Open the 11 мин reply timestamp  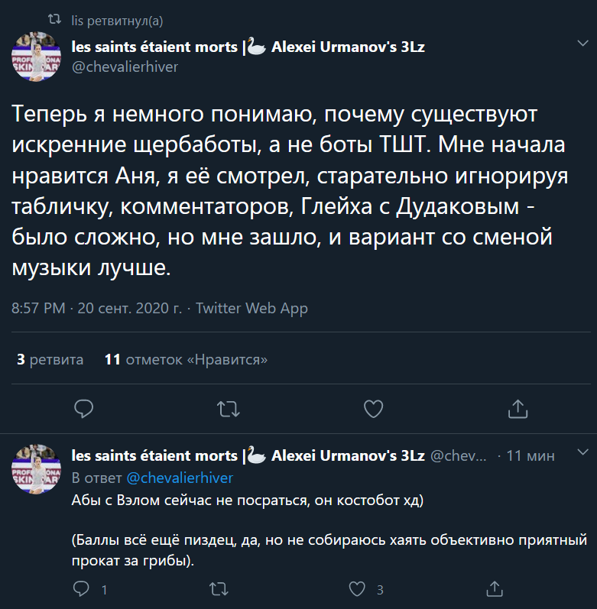(x=530, y=456)
